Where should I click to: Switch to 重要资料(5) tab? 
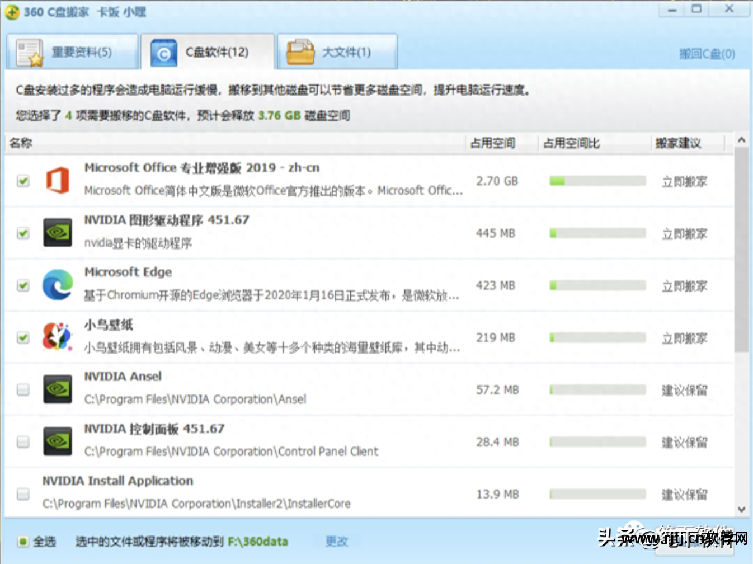72,52
